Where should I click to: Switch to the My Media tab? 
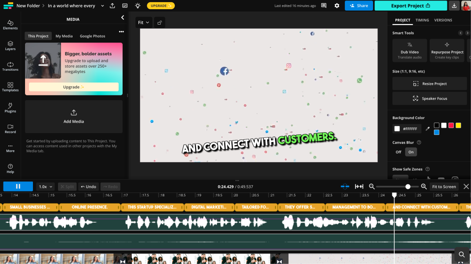tap(64, 36)
